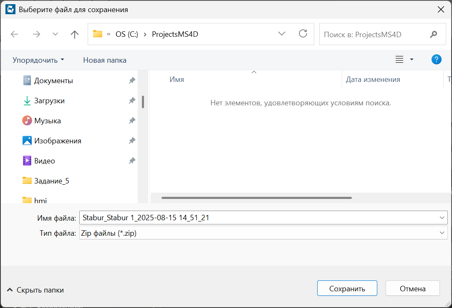Unpin Загрузки with its pin icon
This screenshot has height=308, width=452.
coord(132,101)
